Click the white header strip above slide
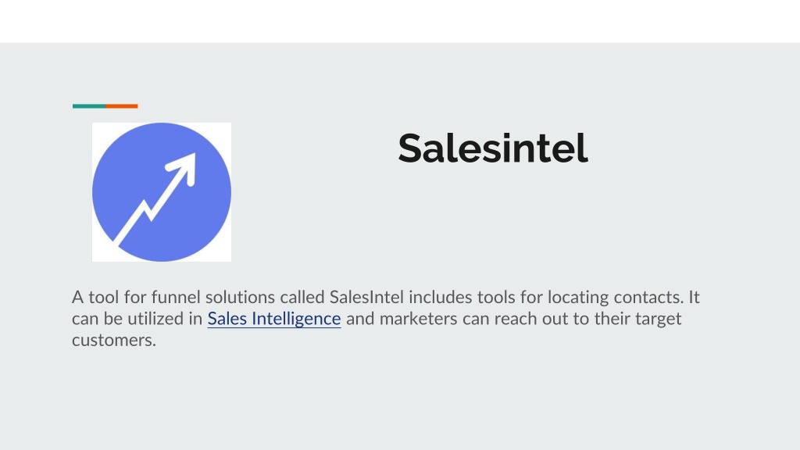800x450 pixels. coord(400,21)
